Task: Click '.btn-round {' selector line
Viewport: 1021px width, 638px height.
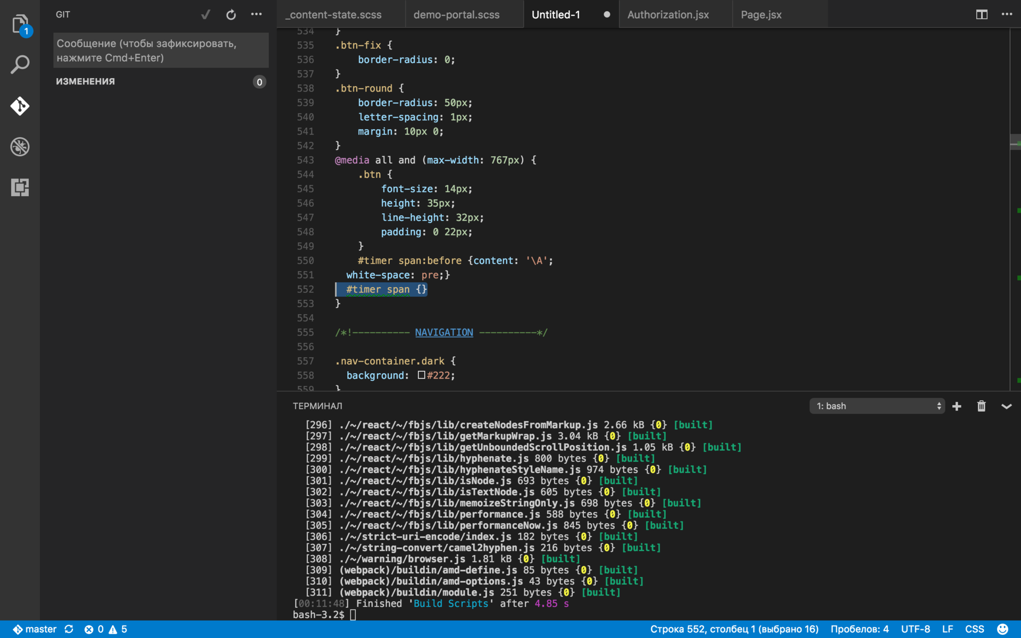Action: click(x=370, y=88)
